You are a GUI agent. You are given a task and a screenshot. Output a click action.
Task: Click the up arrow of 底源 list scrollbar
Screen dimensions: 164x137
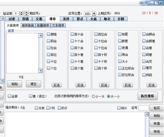(40, 36)
